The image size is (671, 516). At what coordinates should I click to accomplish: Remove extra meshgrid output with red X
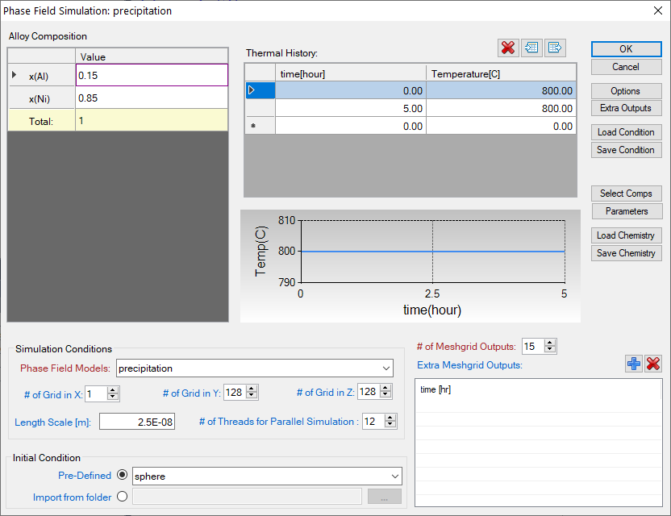click(x=653, y=364)
